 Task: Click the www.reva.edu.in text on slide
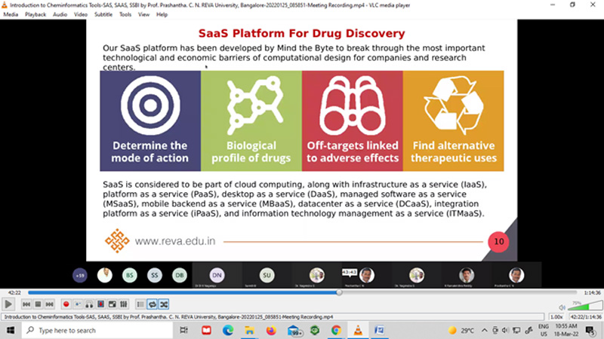tap(175, 241)
